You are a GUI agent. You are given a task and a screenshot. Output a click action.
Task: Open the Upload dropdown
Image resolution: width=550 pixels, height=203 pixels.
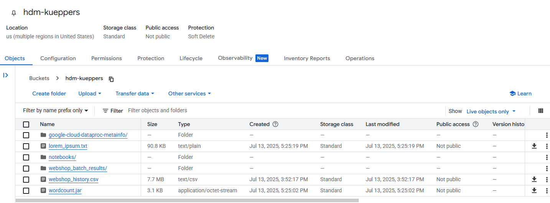(x=90, y=93)
